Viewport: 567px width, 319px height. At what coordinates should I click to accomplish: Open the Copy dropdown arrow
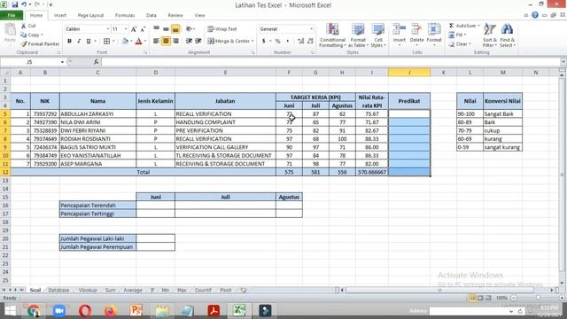click(x=43, y=35)
